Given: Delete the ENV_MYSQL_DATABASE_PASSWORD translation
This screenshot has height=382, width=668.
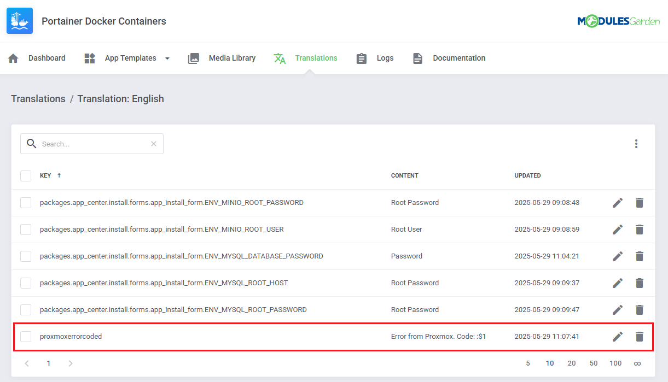Looking at the screenshot, I should (x=640, y=256).
